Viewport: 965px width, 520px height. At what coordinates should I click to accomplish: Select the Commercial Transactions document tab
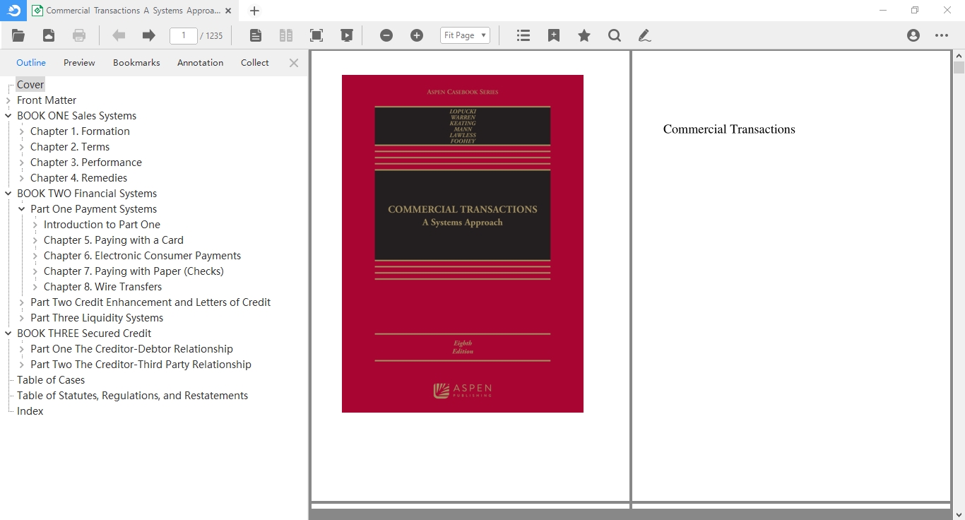pyautogui.click(x=134, y=11)
